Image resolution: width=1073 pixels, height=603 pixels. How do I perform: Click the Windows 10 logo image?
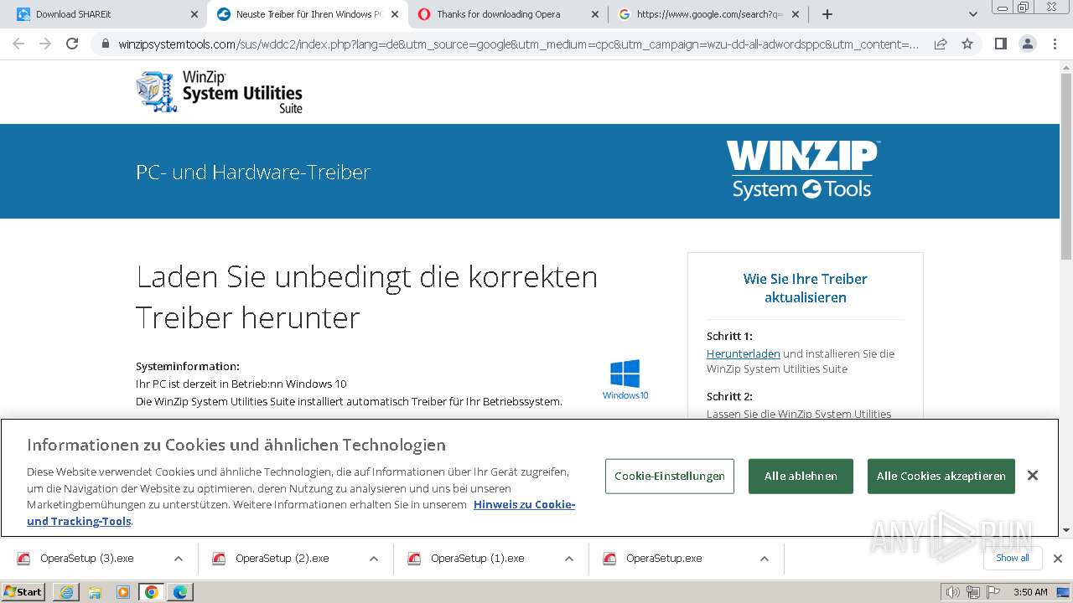point(625,379)
